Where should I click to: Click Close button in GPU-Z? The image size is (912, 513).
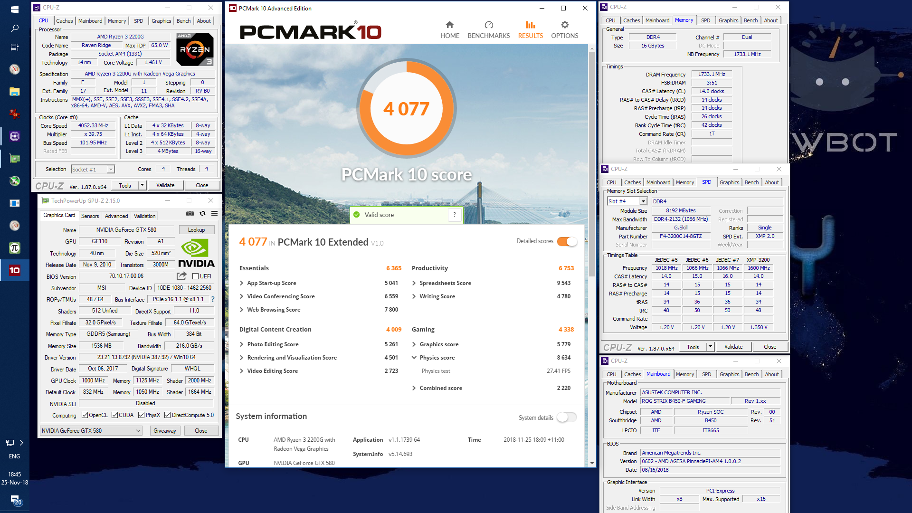(x=201, y=431)
